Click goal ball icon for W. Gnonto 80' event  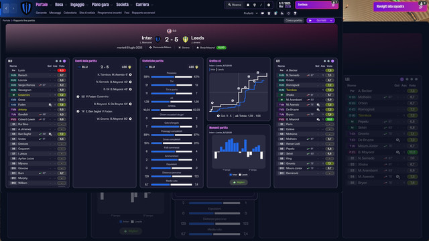tap(131, 118)
